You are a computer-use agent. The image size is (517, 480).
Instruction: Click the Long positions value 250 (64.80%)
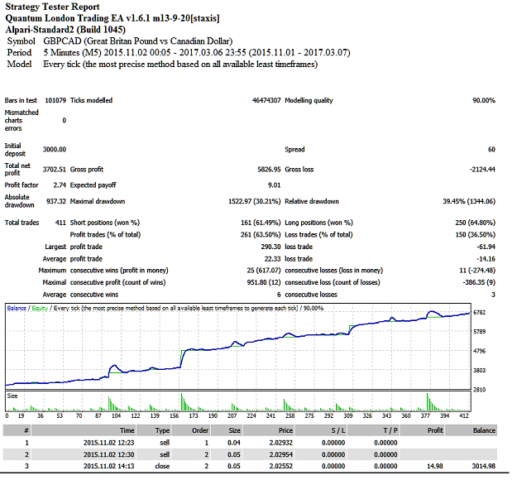click(x=475, y=223)
